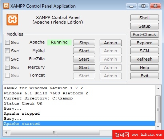164x139 pixels.
Task: Open the Shell button
Action: click(x=144, y=18)
